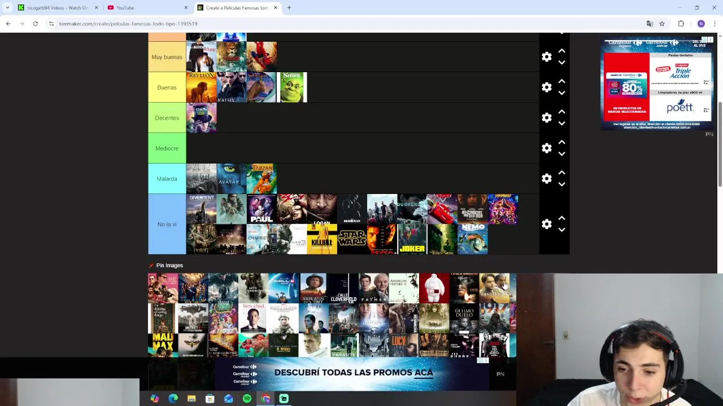Select the Kill Bill poster
This screenshot has height=406, width=723.
coord(322,240)
